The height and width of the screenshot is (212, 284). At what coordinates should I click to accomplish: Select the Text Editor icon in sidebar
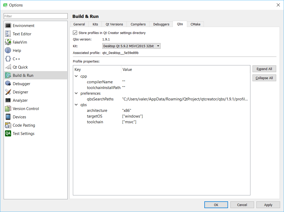(x=8, y=34)
